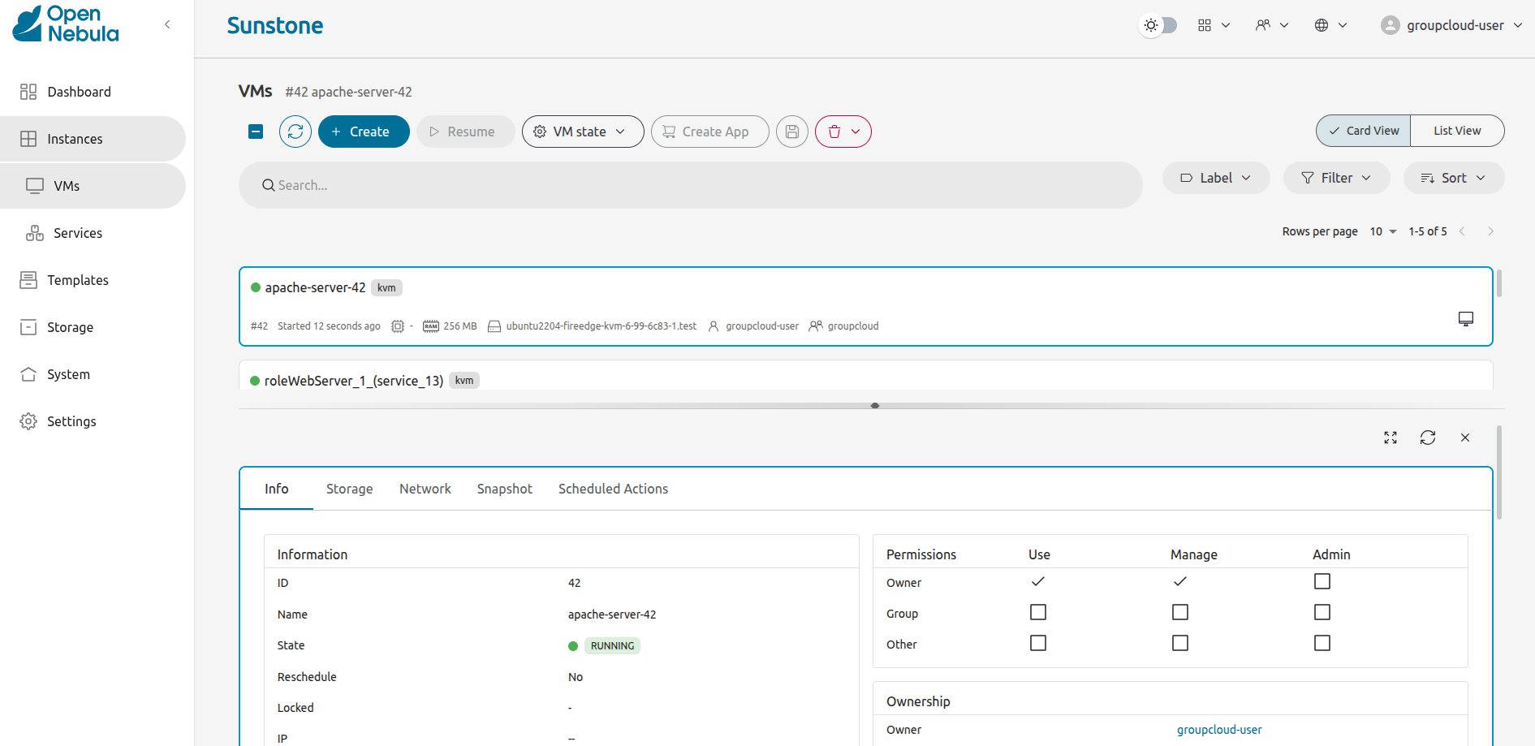Open the VM state dropdown
Viewport: 1535px width, 746px height.
click(x=582, y=131)
